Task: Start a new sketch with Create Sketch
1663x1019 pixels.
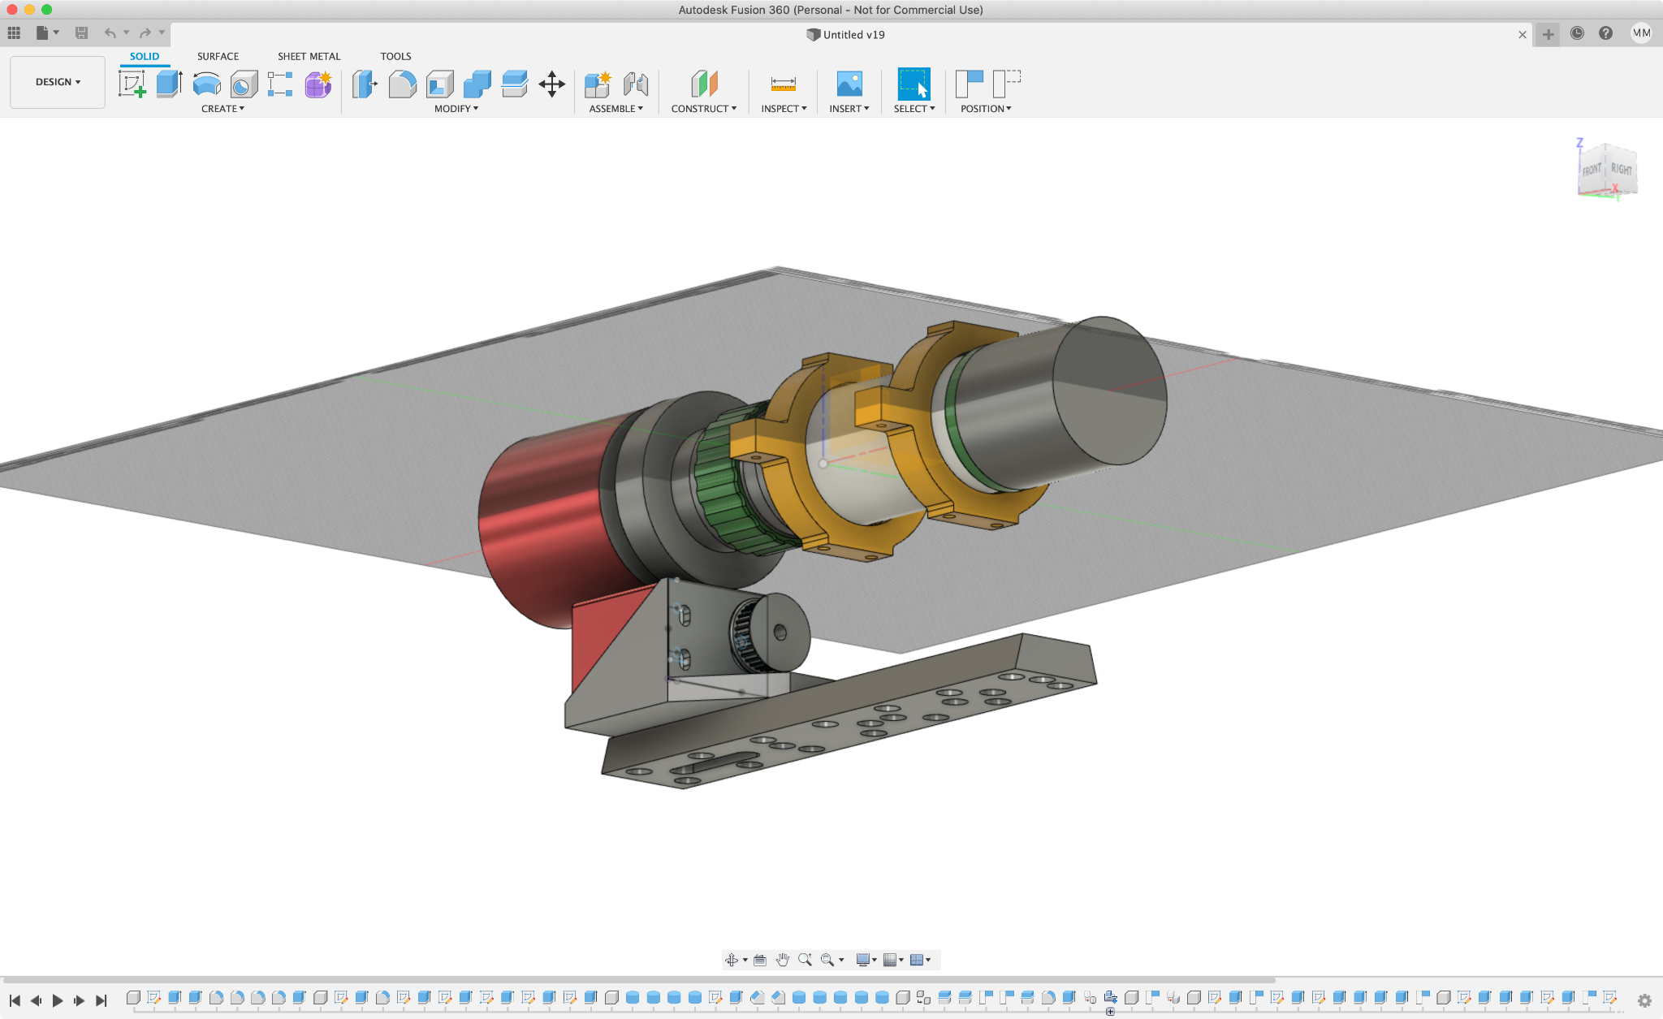Action: pos(132,84)
